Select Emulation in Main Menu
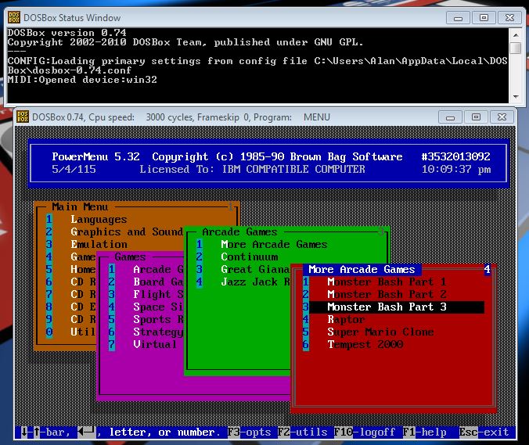The width and height of the screenshot is (529, 445). pyautogui.click(x=99, y=245)
